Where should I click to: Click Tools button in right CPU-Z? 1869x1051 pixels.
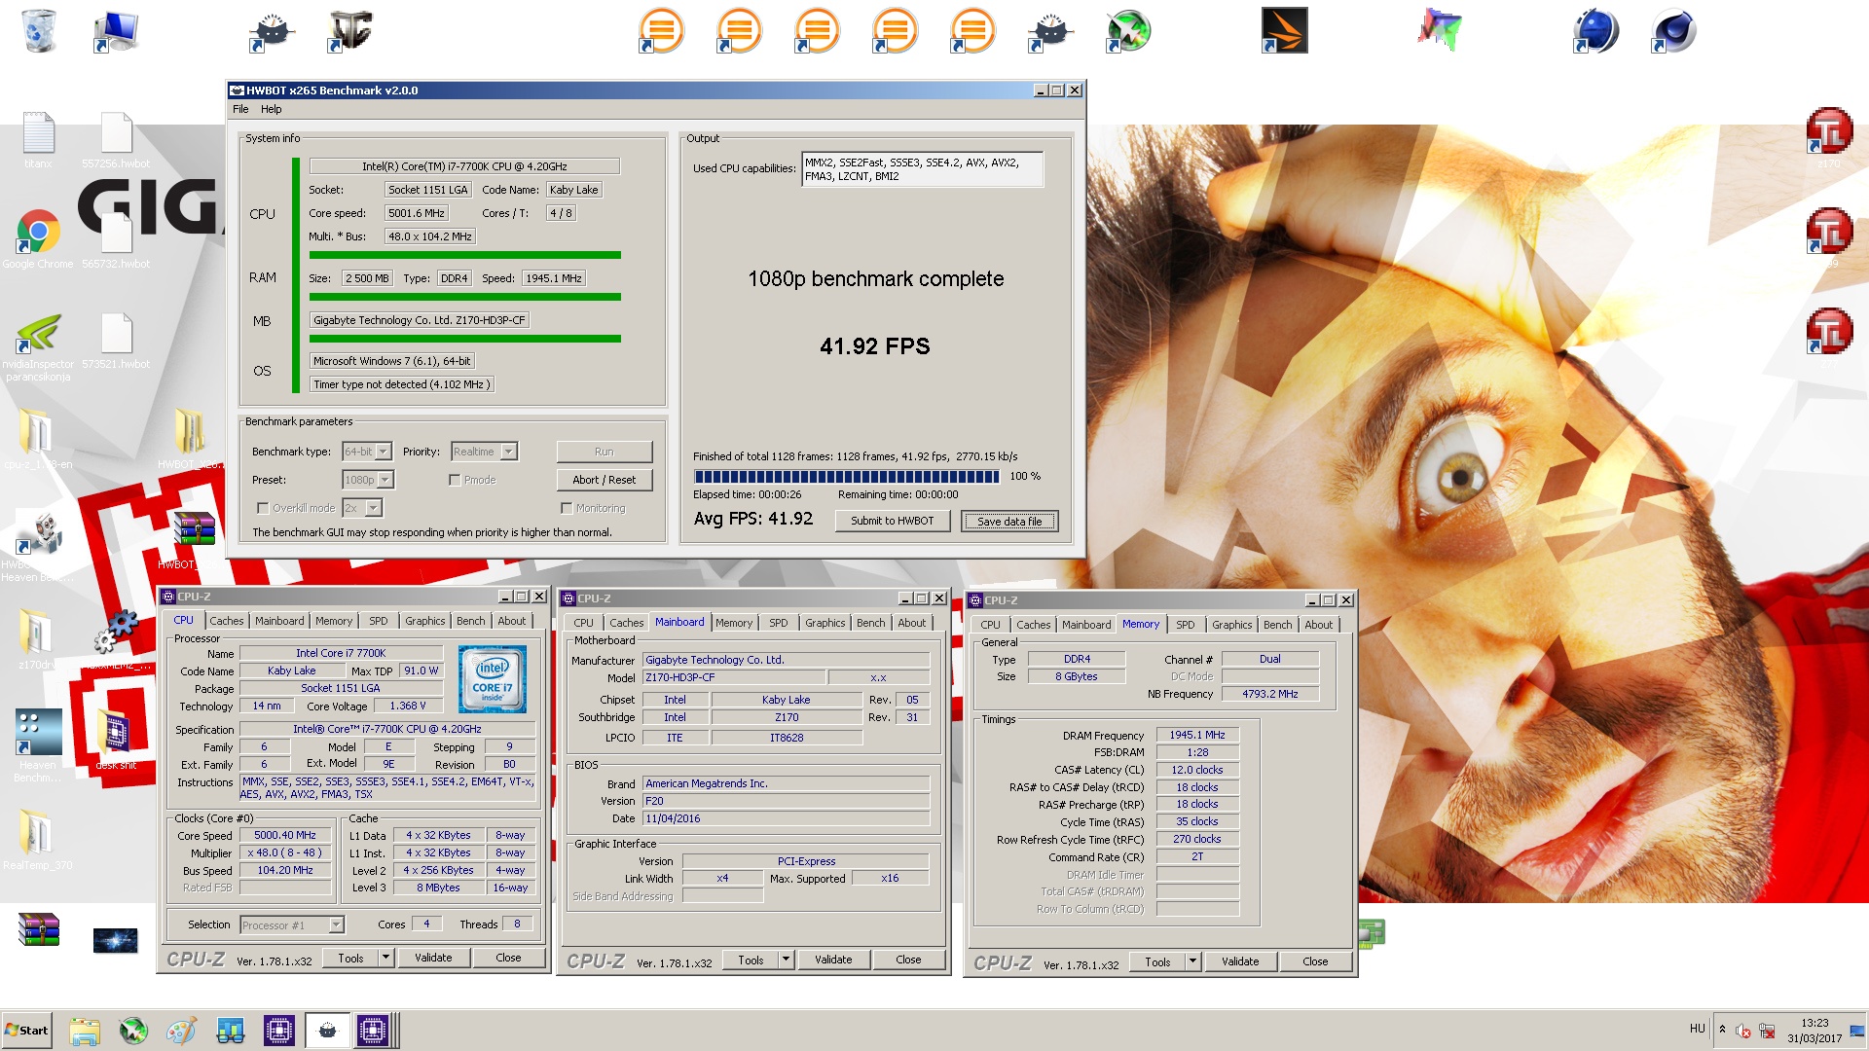pos(1157,961)
